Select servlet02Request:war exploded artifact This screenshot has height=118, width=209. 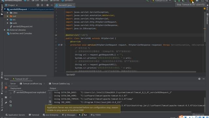click(29, 92)
